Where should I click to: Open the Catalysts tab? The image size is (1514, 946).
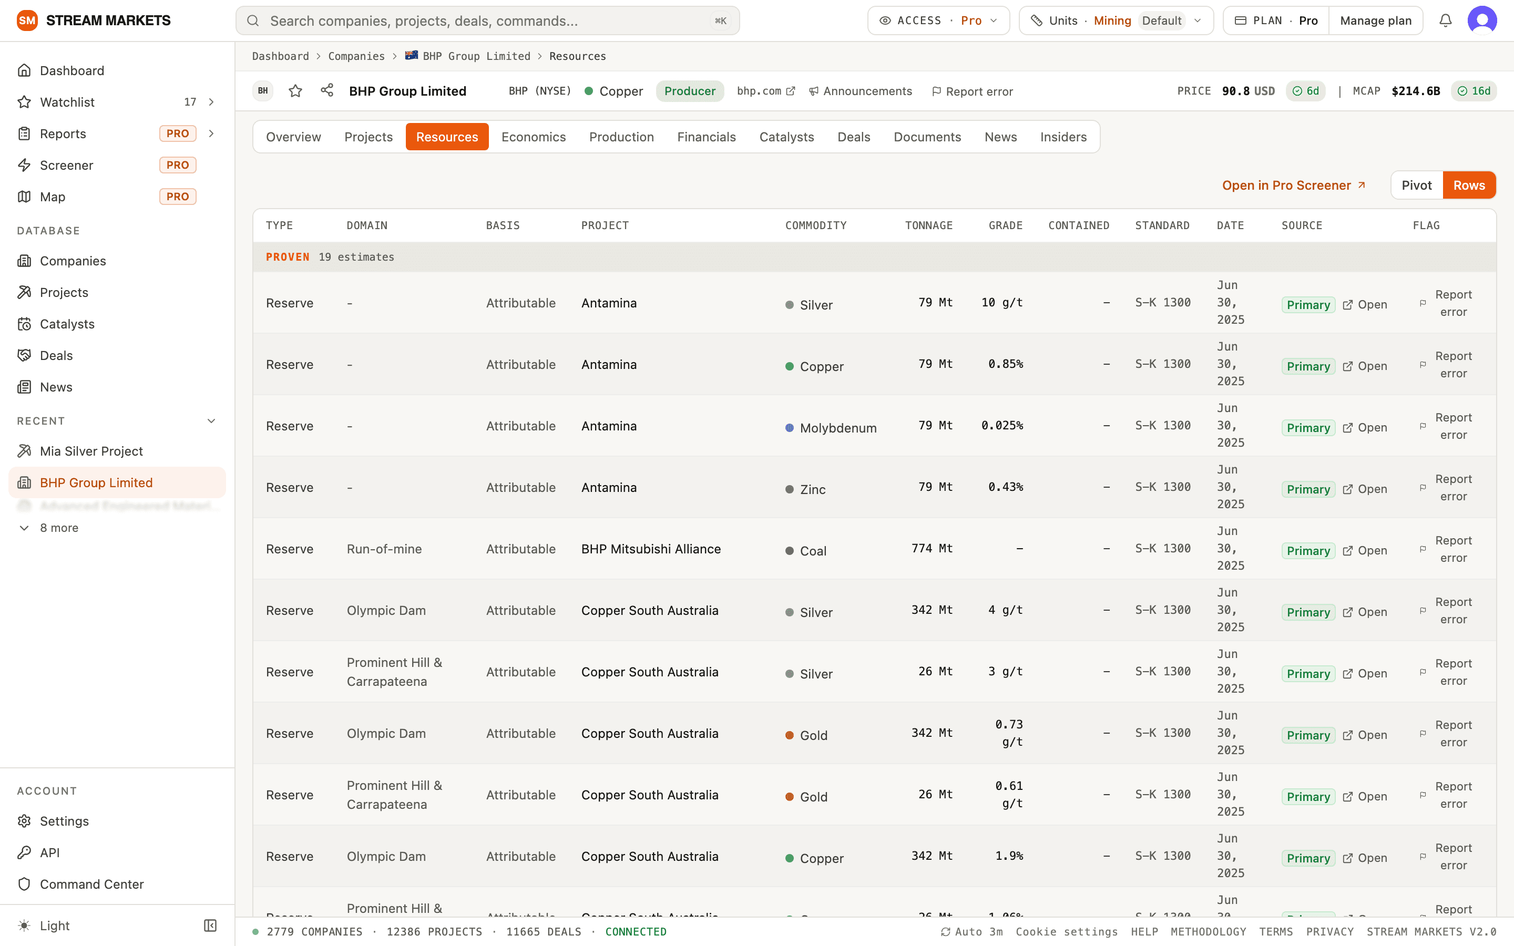pyautogui.click(x=786, y=137)
